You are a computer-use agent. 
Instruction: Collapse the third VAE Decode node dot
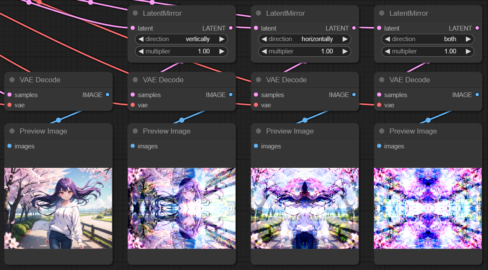[258, 80]
